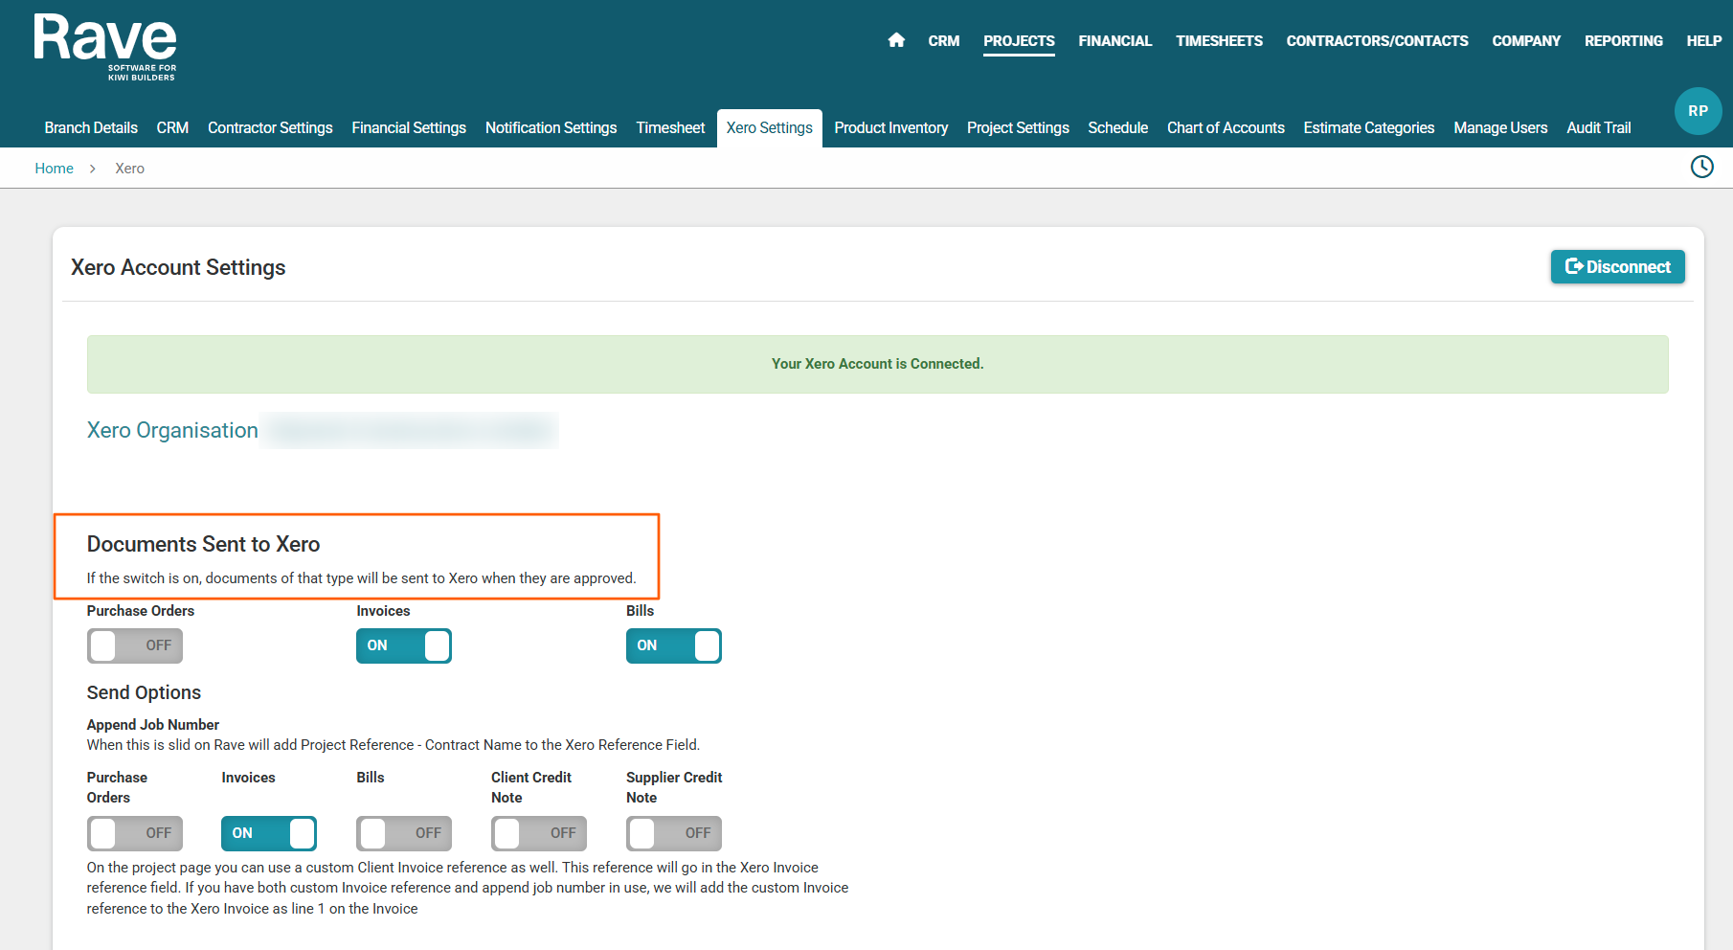Click the Rave logo
This screenshot has height=950, width=1733.
click(105, 47)
